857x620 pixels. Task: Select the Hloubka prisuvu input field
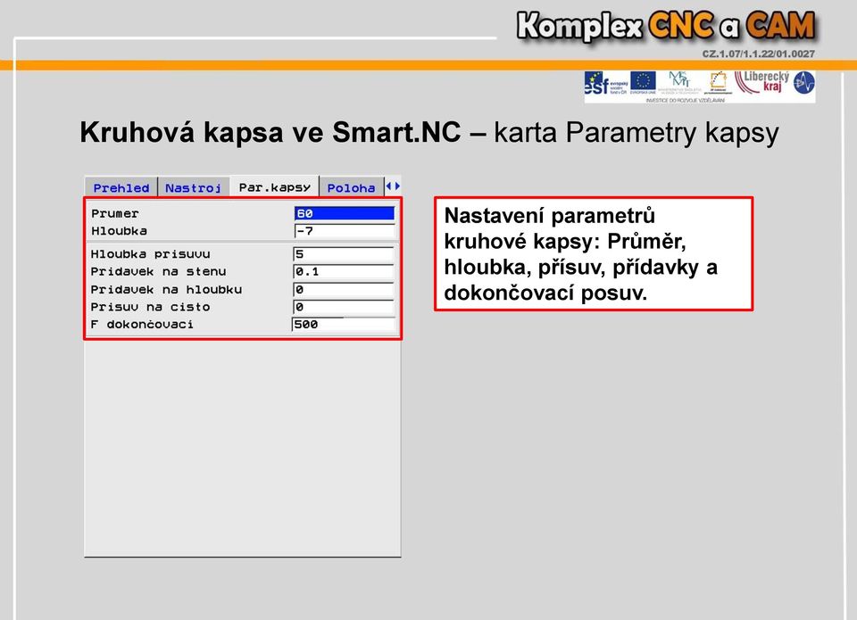tap(344, 254)
